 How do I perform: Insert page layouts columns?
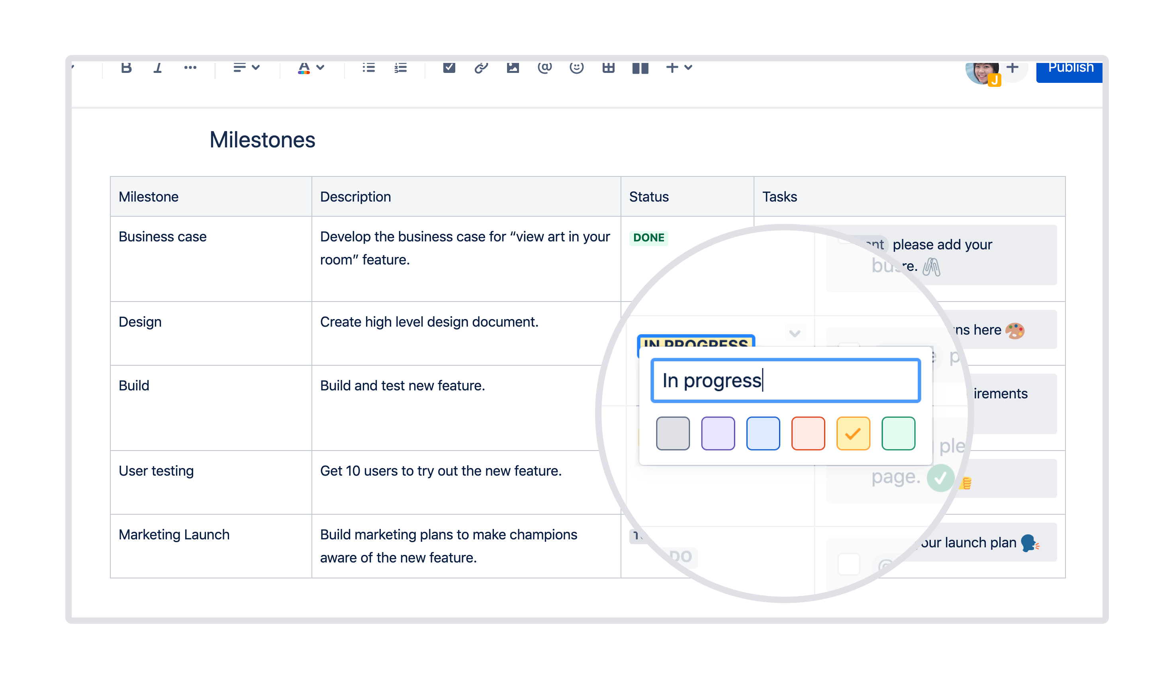coord(640,68)
